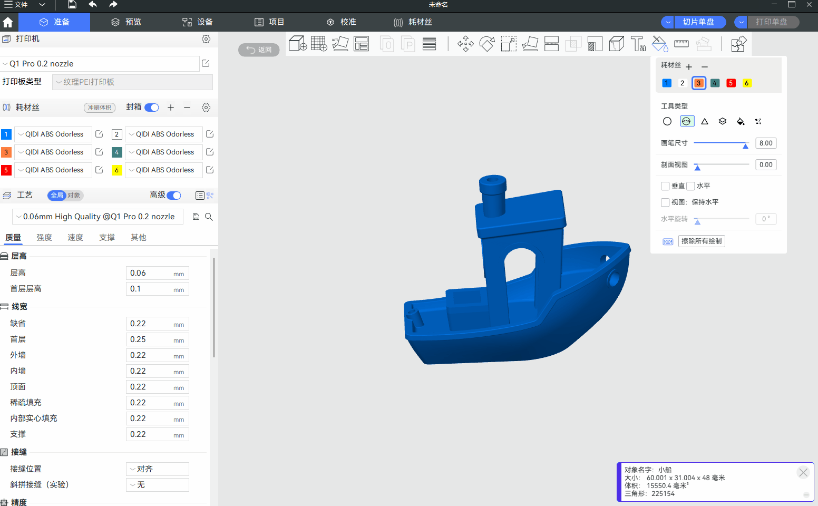
Task: Check the 视图: 保持水平 checkbox
Action: pyautogui.click(x=665, y=202)
